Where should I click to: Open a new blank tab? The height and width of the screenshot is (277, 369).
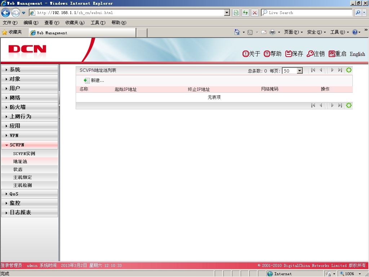tap(142, 33)
